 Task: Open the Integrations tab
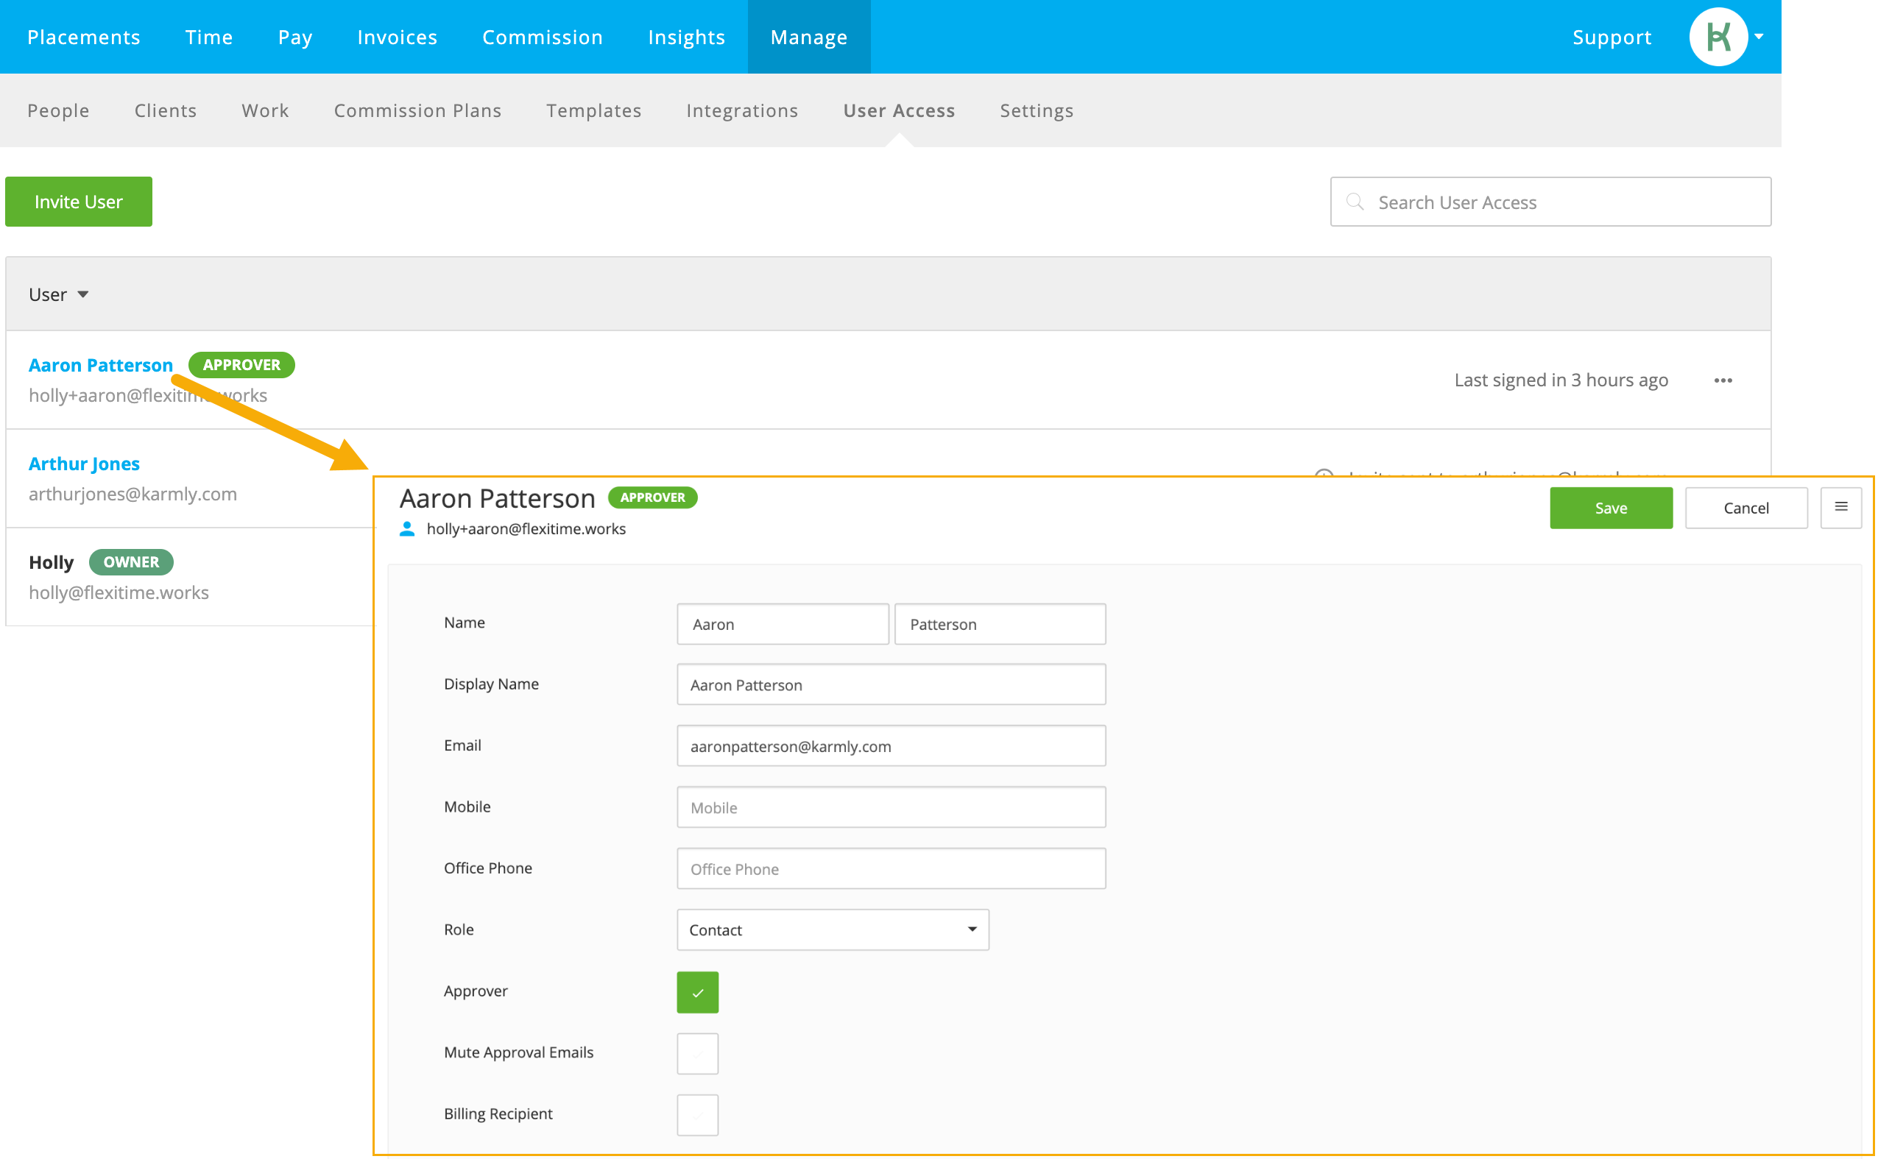(742, 110)
